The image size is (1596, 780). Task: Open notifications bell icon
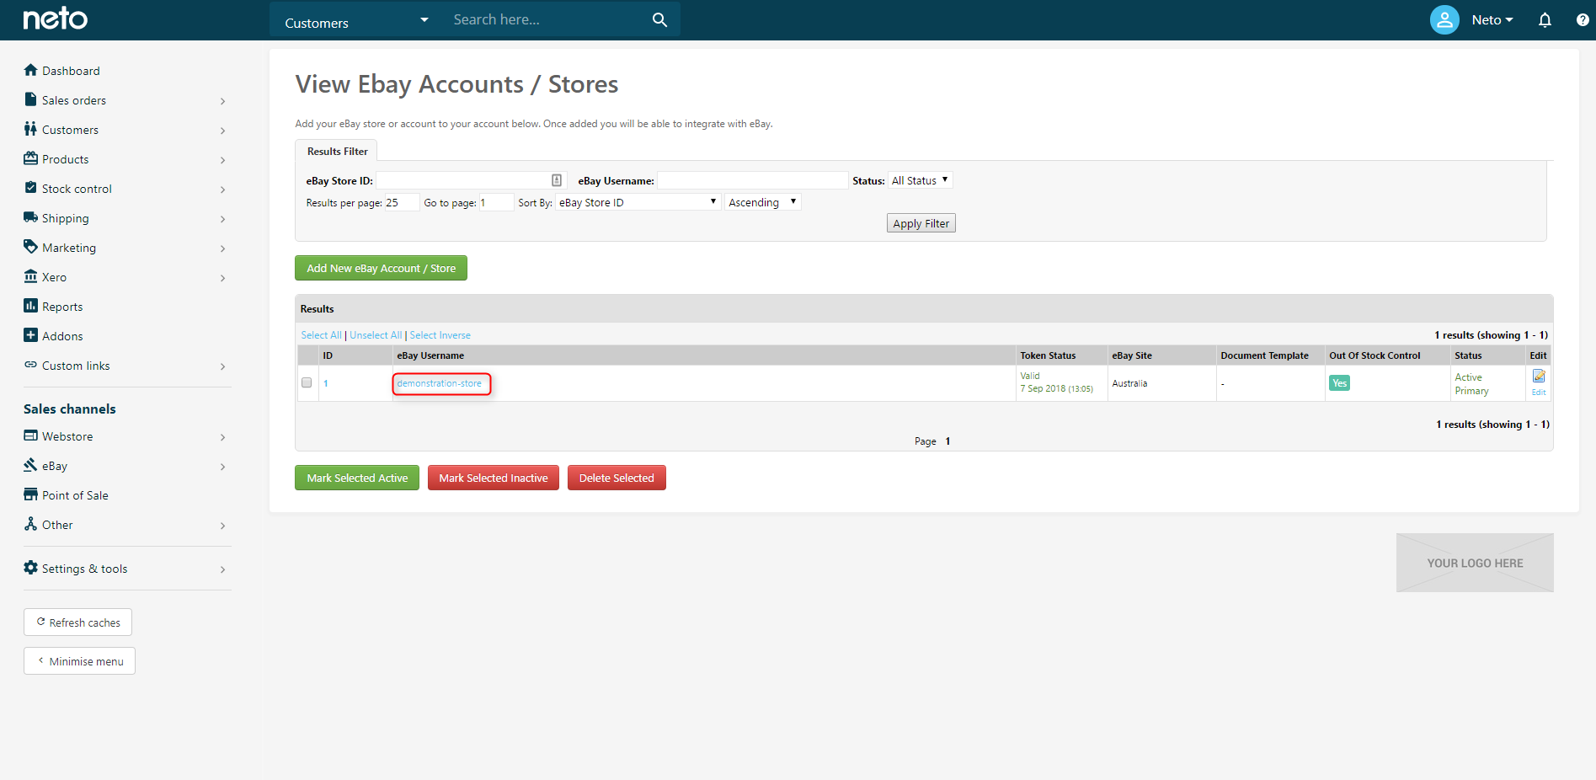1545,20
